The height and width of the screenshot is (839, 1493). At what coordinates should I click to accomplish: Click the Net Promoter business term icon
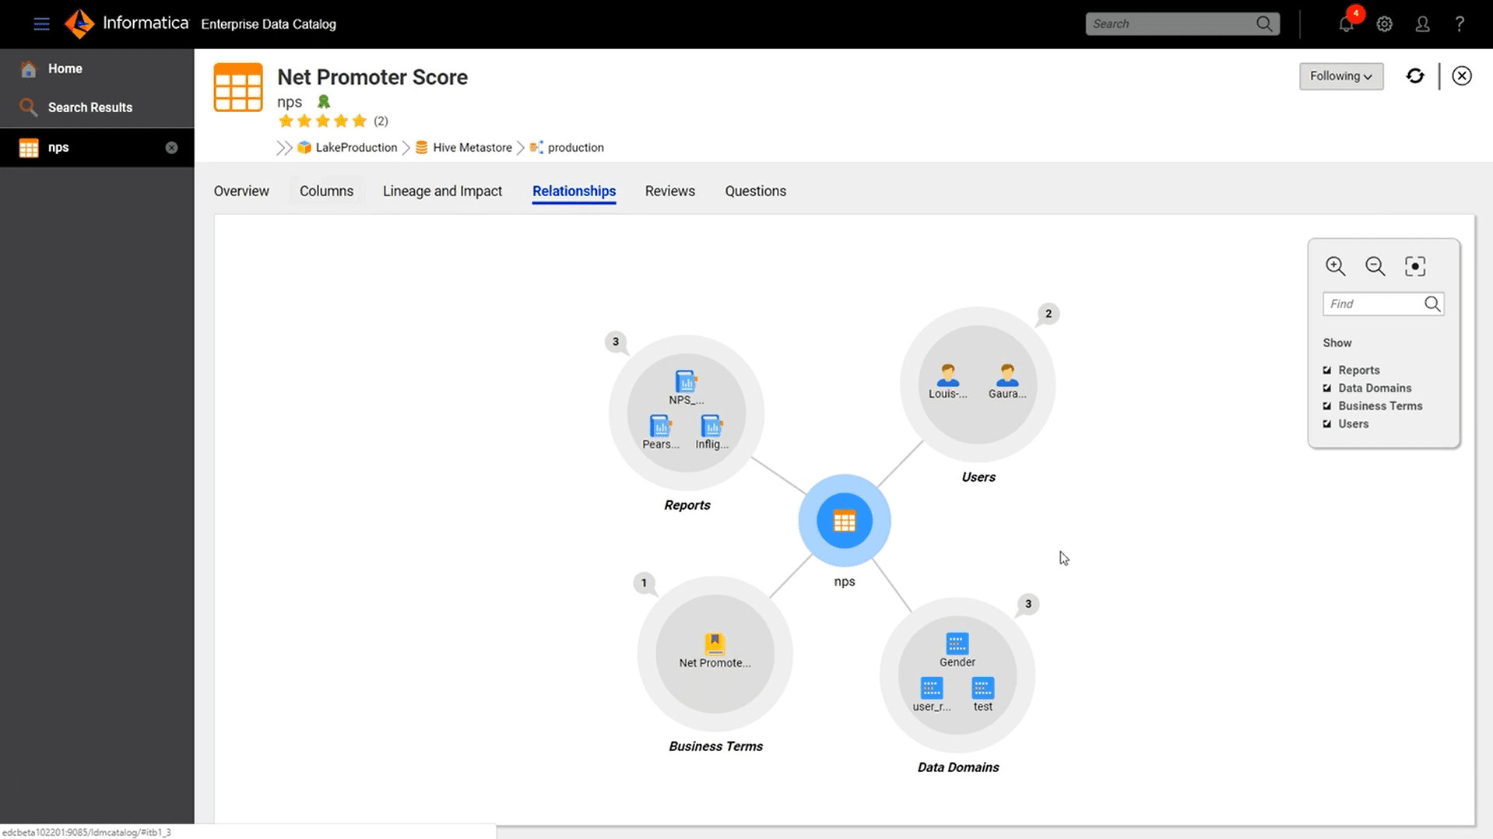coord(714,641)
